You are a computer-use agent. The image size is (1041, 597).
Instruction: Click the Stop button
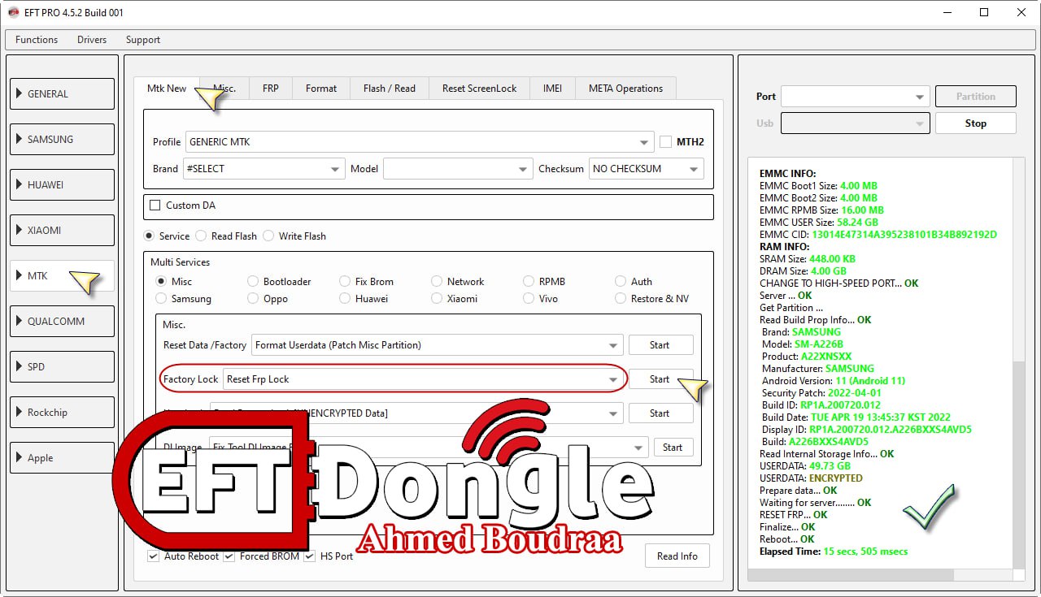(976, 123)
